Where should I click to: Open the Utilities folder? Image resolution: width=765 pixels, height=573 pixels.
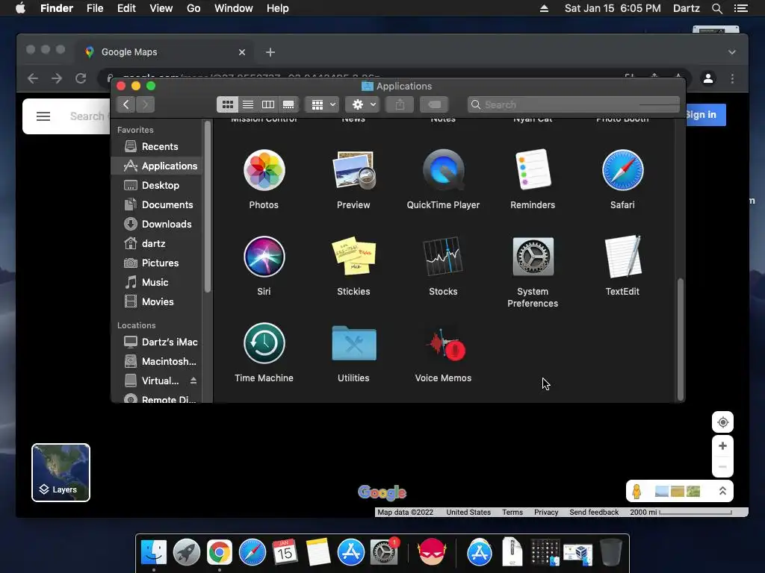(x=353, y=343)
